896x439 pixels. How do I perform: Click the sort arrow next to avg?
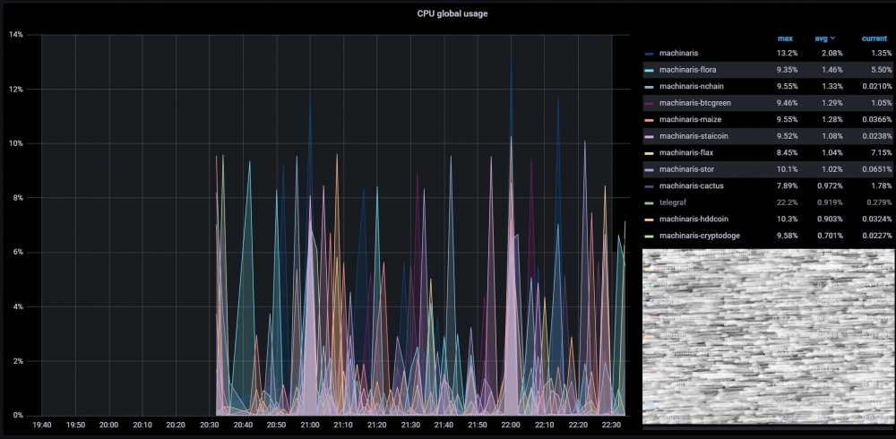pyautogui.click(x=832, y=39)
